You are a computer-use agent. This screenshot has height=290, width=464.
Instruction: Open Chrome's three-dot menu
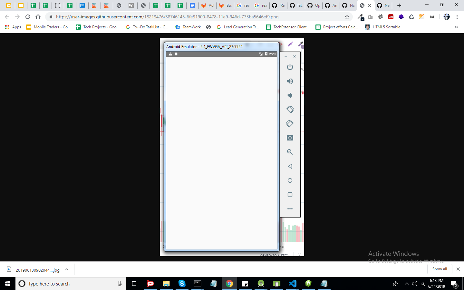coord(457,17)
